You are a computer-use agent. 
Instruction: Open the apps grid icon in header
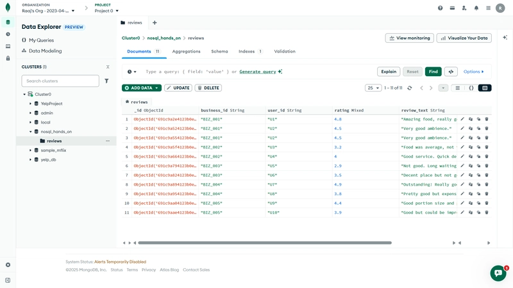pos(488,8)
